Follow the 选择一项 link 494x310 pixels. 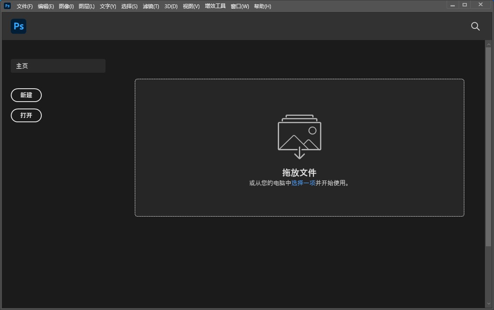(303, 183)
